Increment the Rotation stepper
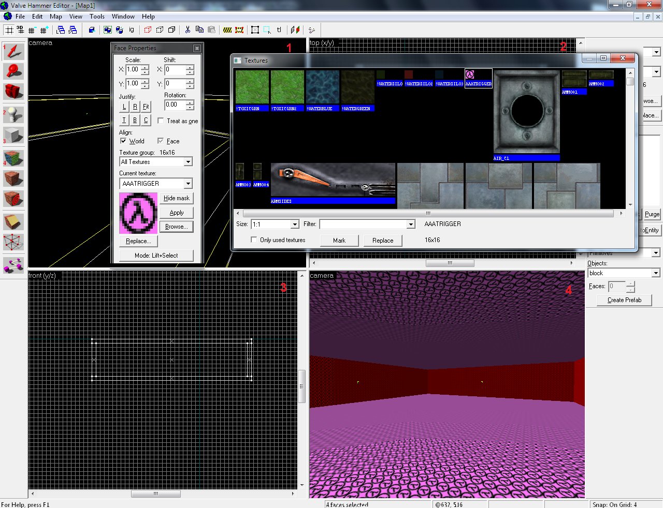This screenshot has height=508, width=663. coord(190,103)
